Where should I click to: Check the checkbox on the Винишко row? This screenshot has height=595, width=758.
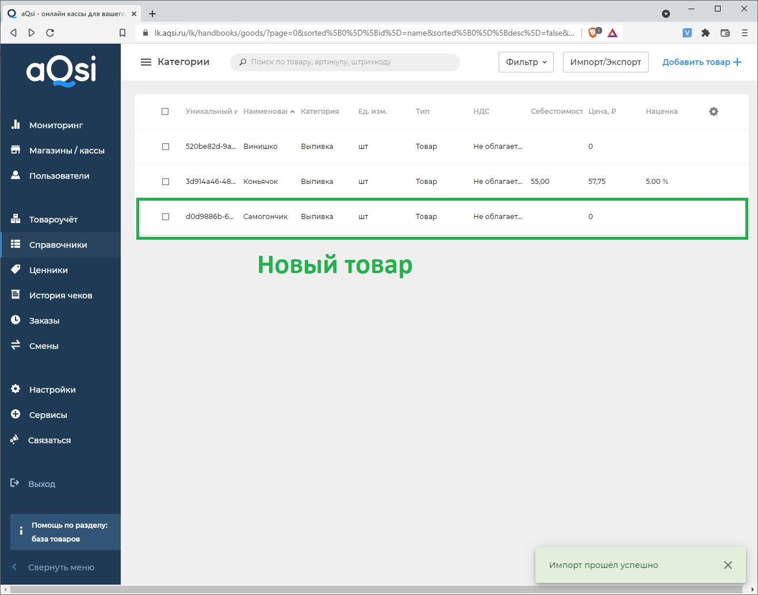click(x=165, y=147)
